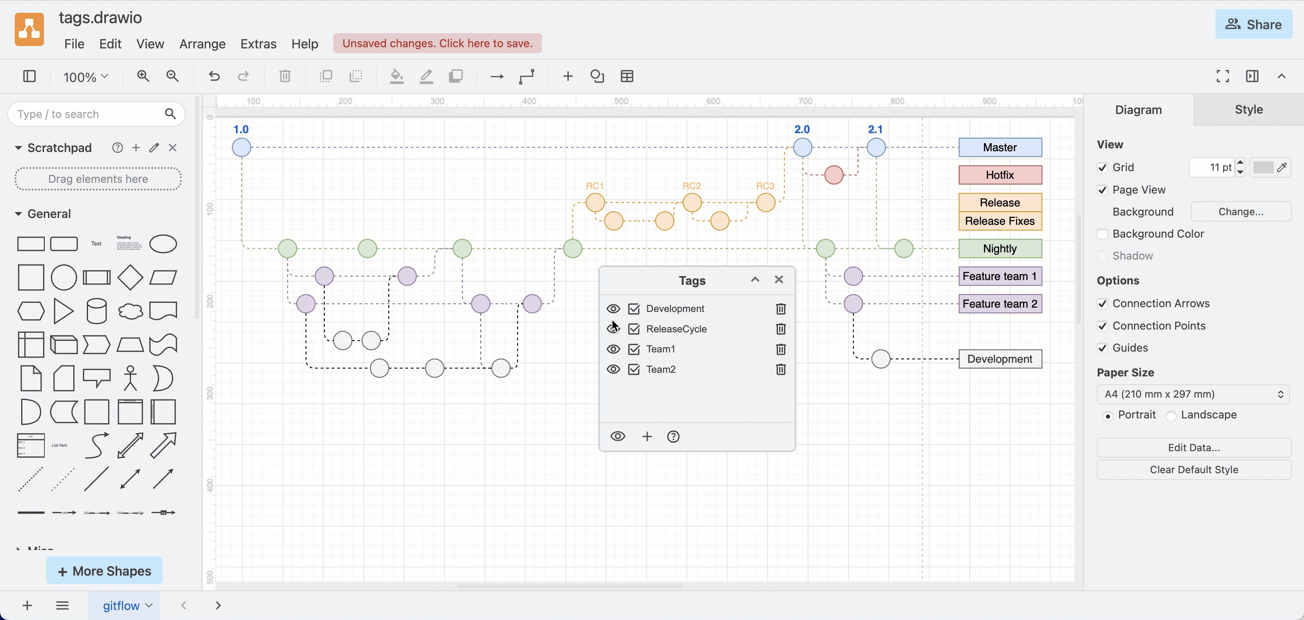
Task: Open the Arrange menu
Action: (202, 44)
